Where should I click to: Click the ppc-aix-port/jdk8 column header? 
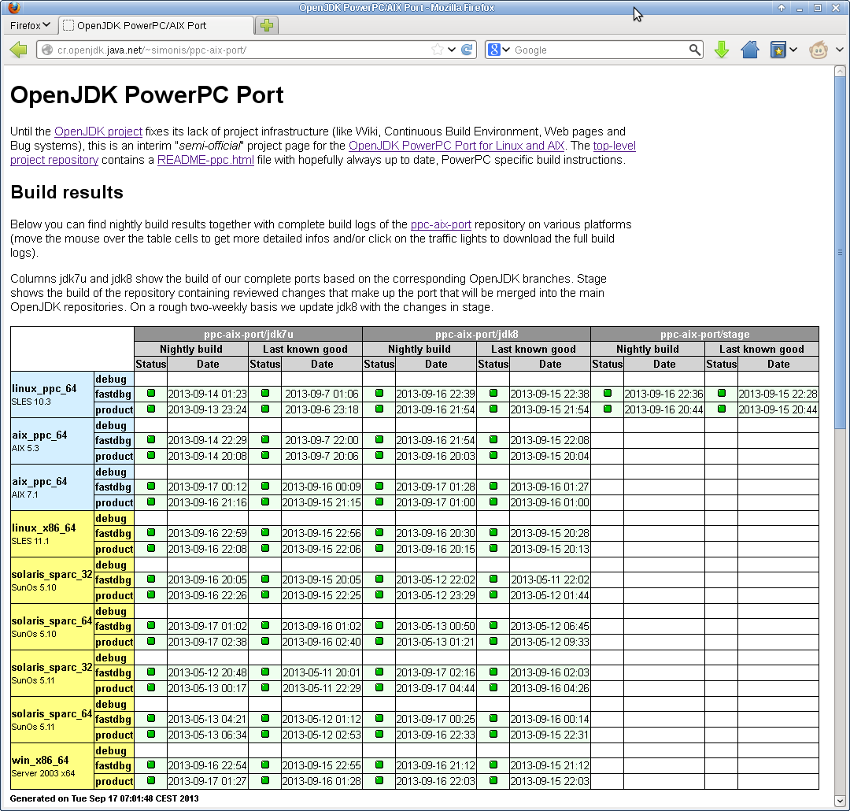476,334
